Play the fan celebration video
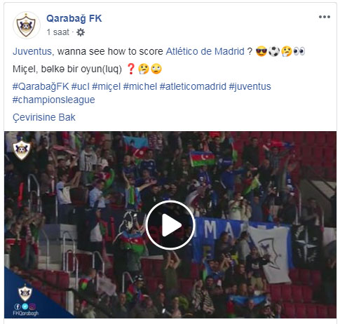The image size is (340, 324). 170,225
